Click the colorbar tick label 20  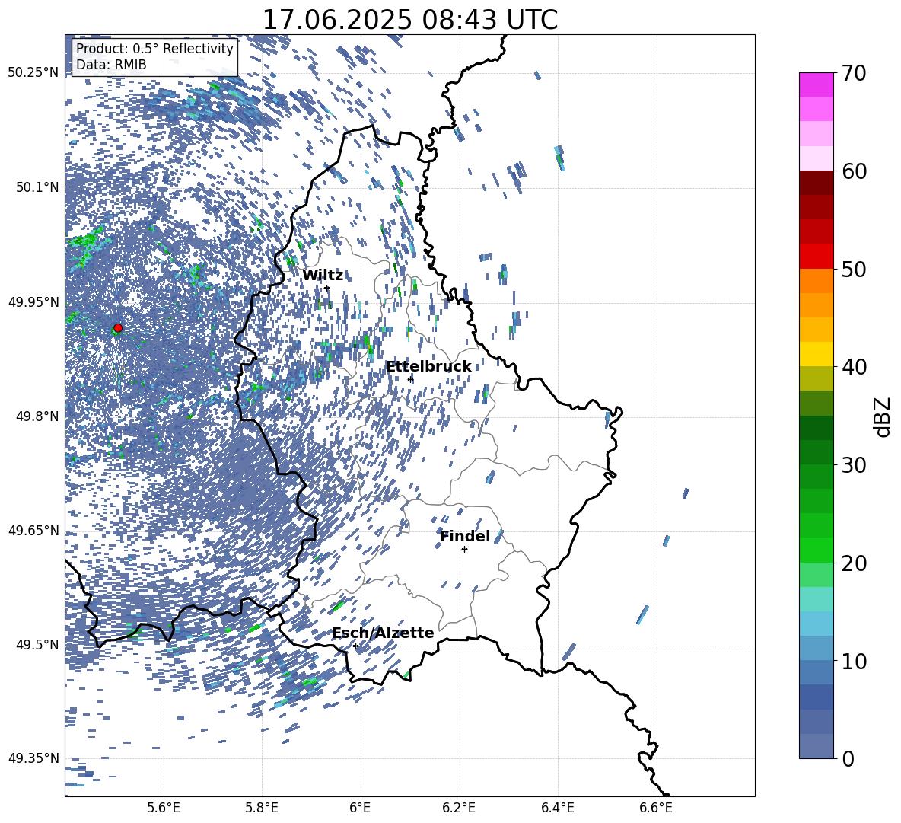[x=854, y=563]
